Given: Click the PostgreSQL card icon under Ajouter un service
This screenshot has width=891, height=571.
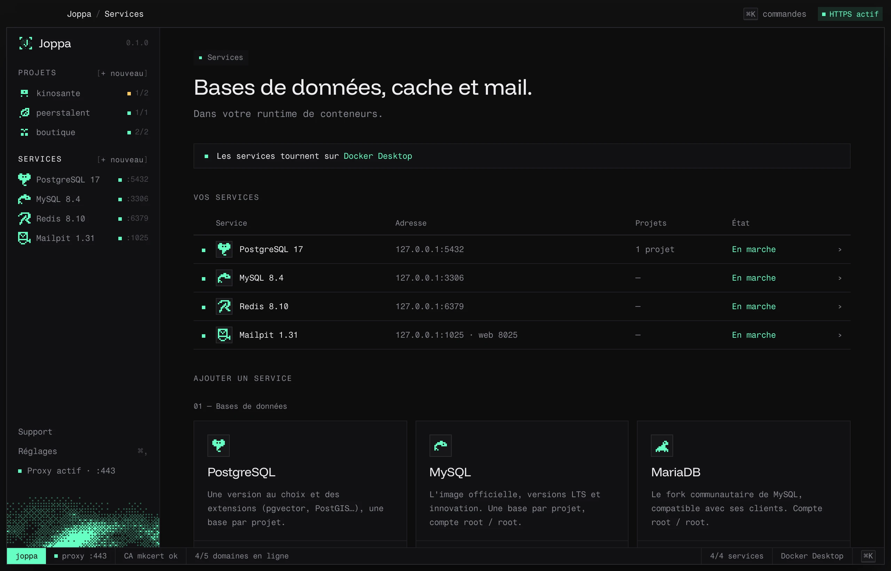Looking at the screenshot, I should coord(219,446).
